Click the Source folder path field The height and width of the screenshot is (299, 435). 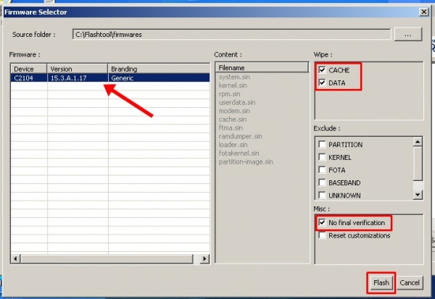tap(231, 34)
